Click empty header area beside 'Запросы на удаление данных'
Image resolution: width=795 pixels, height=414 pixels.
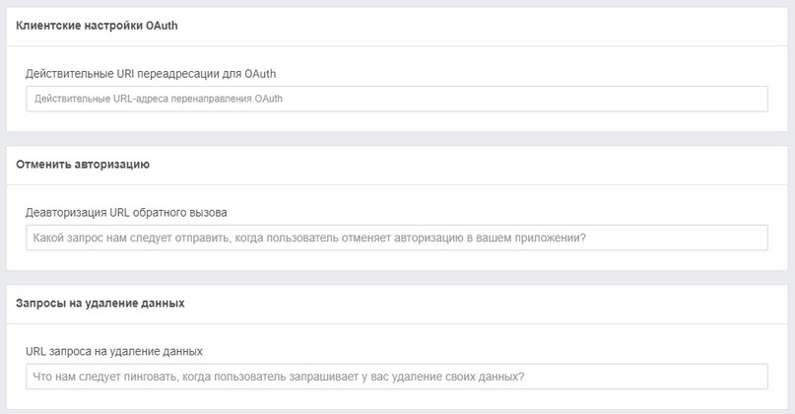487,304
